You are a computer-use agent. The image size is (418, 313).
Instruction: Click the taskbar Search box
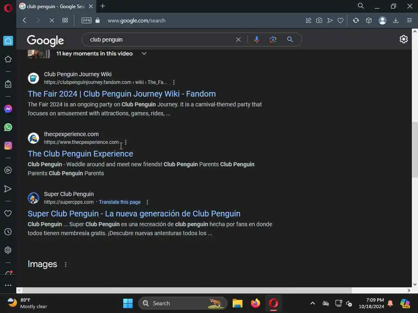tap(183, 303)
